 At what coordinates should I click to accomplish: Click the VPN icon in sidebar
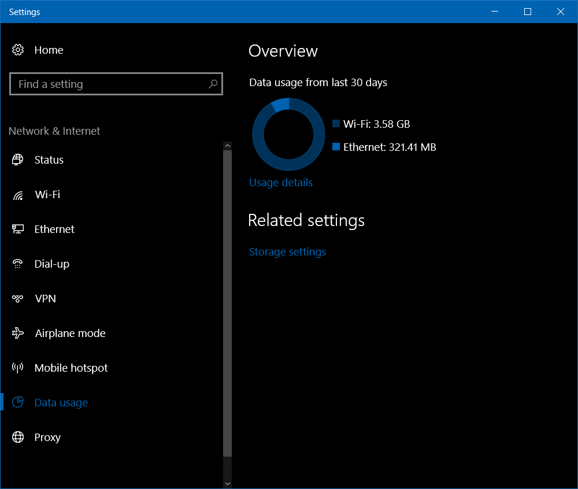click(18, 299)
